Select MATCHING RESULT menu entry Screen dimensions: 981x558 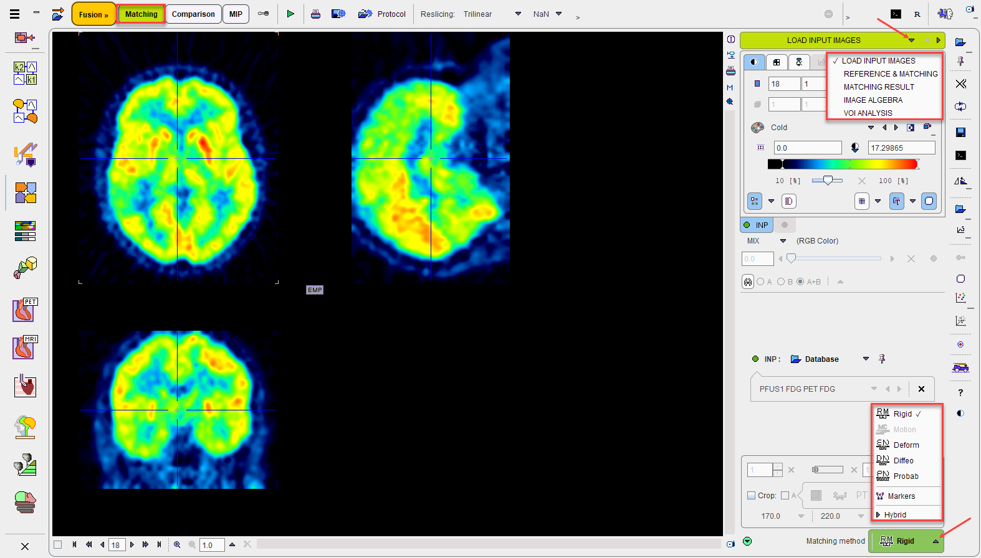[x=879, y=87]
